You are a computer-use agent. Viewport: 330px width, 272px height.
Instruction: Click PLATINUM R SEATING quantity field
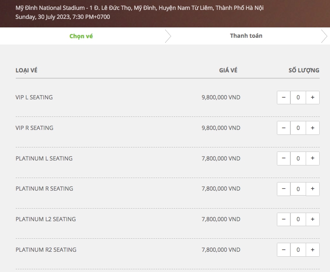(298, 189)
